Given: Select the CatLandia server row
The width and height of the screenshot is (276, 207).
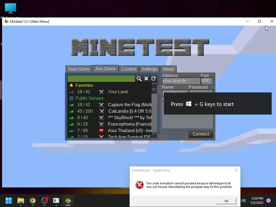Looking at the screenshot, I should 109,111.
